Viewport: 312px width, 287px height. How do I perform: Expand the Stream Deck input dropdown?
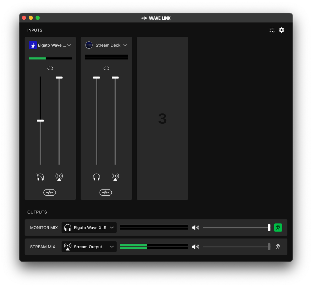[125, 45]
